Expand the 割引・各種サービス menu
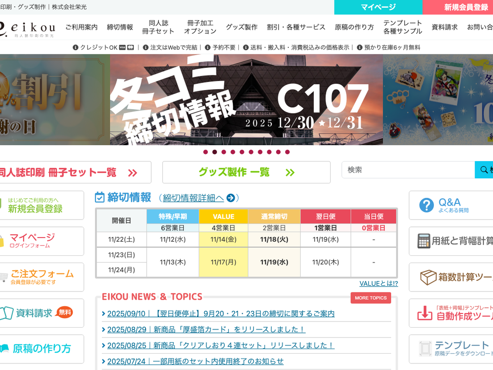Image resolution: width=493 pixels, height=370 pixels. coord(296,27)
